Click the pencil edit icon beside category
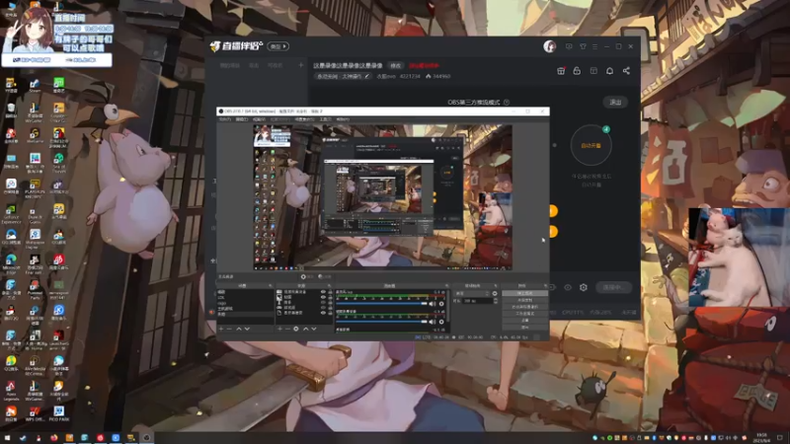Image resolution: width=790 pixels, height=444 pixels. (366, 77)
